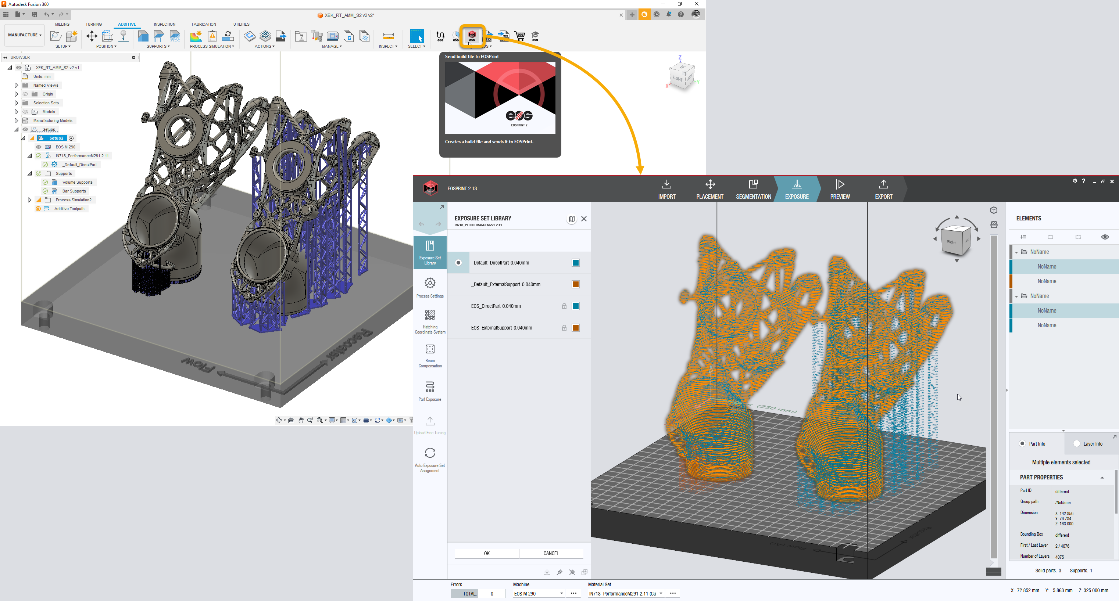This screenshot has width=1119, height=601.
Task: Run Auto Exposure Set Assignment
Action: coord(430,459)
